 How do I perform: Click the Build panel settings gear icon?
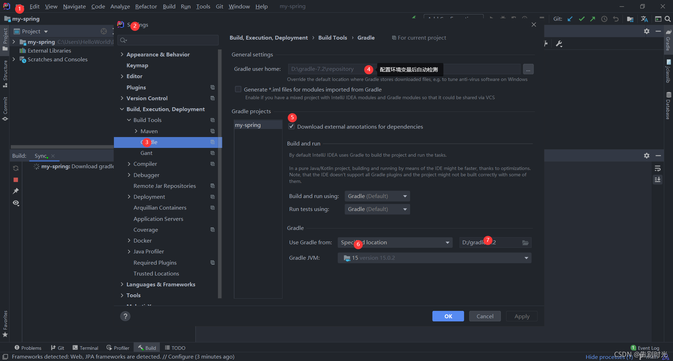tap(647, 156)
